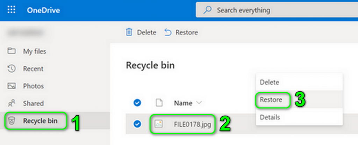This screenshot has width=358, height=145.
Task: Click the FILE0178.jpg image file icon
Action: pyautogui.click(x=159, y=124)
